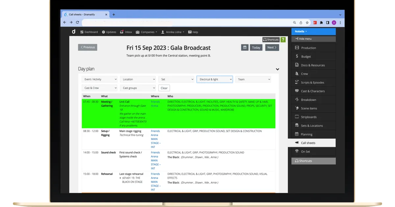Click the browser reload icon
395x207 pixels.
pos(77,22)
